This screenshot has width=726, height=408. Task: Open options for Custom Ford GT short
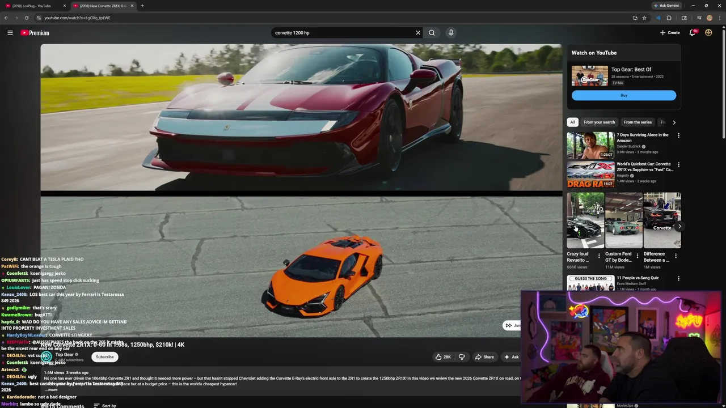point(638,256)
